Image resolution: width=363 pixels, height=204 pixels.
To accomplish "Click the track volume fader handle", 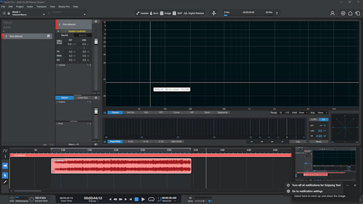I will [96, 42].
